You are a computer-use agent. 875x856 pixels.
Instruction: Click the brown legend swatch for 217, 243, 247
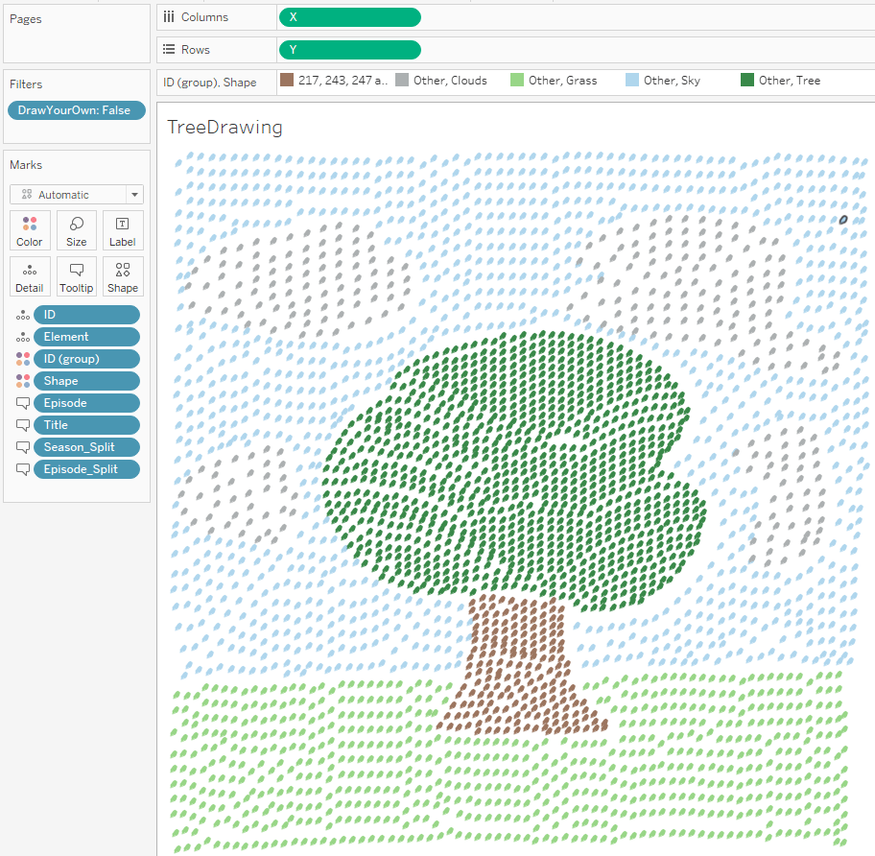tap(286, 81)
